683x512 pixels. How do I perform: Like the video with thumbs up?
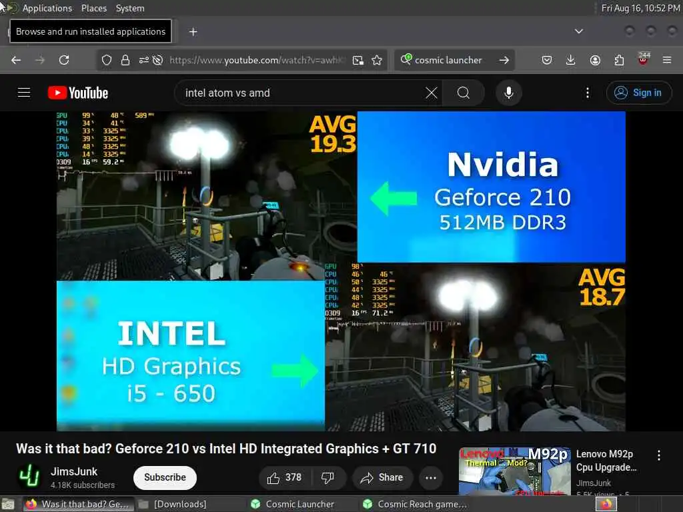point(284,477)
